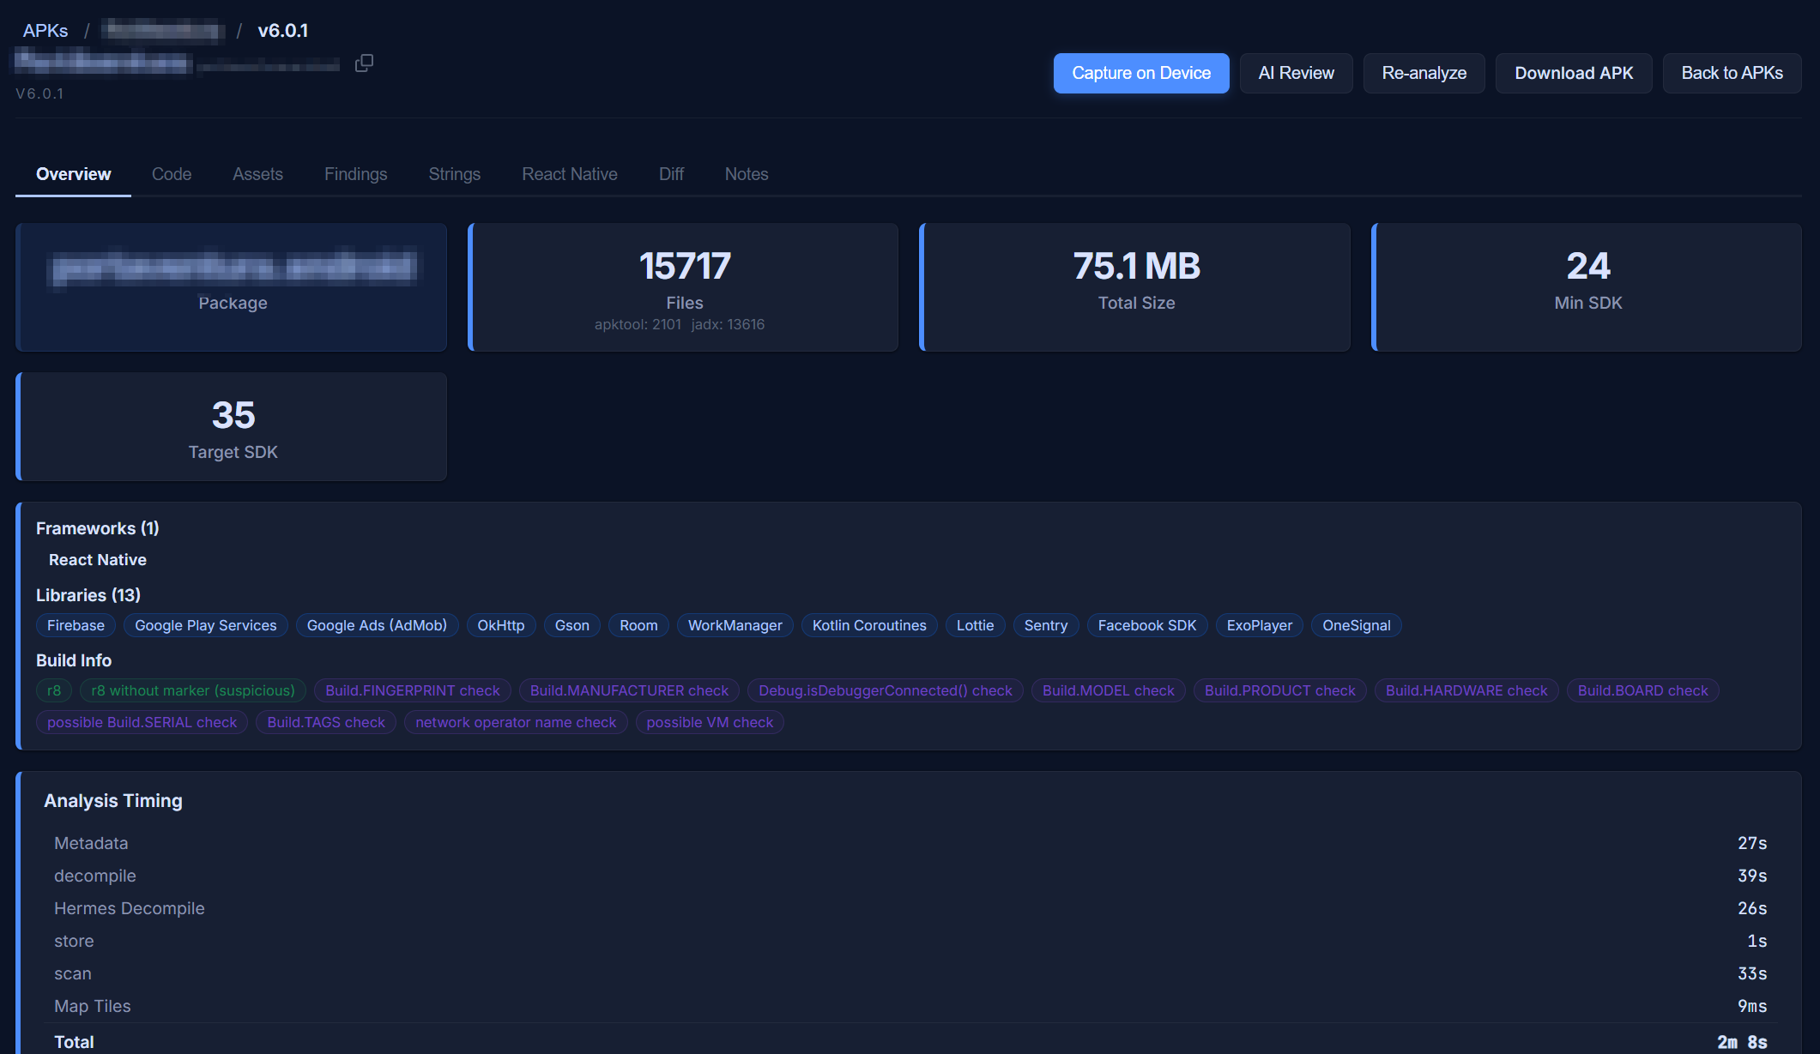The image size is (1820, 1054).
Task: Open the AI Review button
Action: pyautogui.click(x=1296, y=73)
